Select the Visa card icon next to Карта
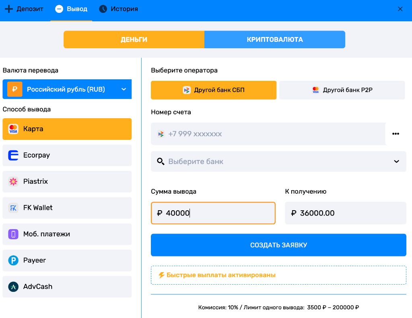This screenshot has height=318, width=412. point(13,129)
